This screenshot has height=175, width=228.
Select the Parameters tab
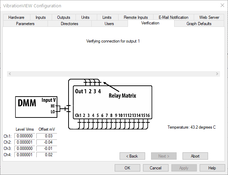pyautogui.click(x=25, y=24)
